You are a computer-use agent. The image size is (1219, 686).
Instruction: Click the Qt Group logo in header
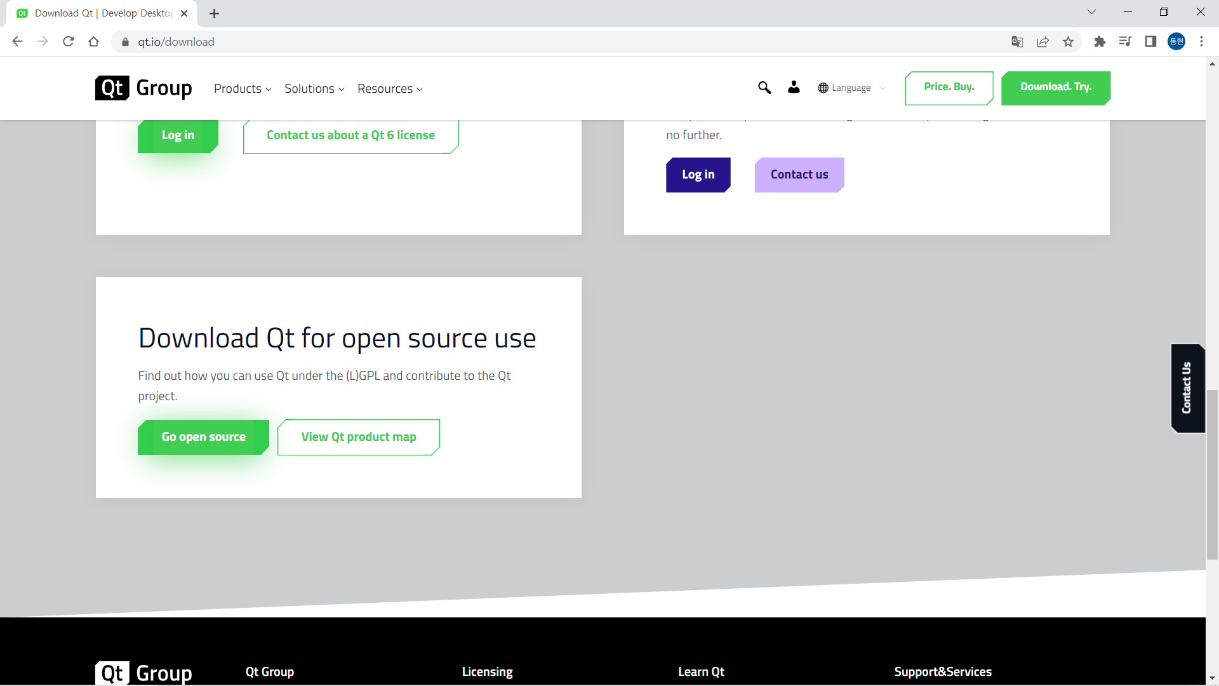coord(143,88)
